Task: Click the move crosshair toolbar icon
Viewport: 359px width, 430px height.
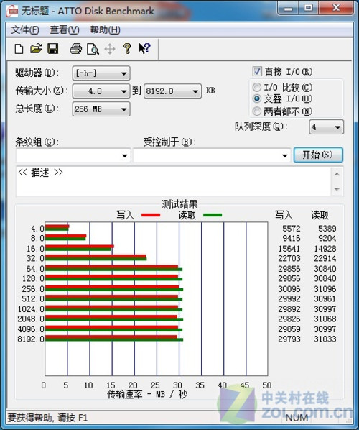Action: pos(110,49)
